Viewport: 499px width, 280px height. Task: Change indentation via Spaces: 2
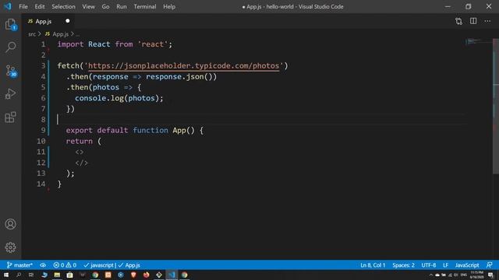[x=403, y=265]
